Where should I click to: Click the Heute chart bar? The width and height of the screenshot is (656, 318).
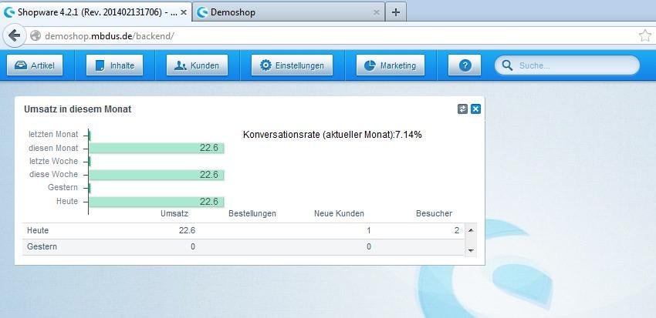pos(157,202)
